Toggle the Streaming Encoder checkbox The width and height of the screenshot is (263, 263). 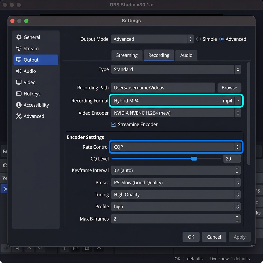(x=114, y=124)
